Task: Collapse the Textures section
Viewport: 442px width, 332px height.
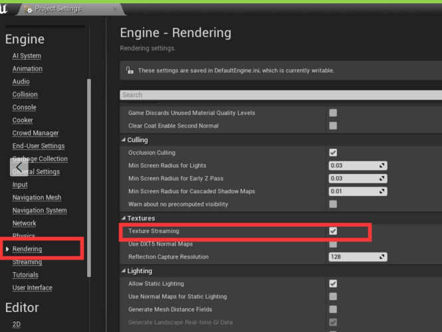Action: coord(124,218)
